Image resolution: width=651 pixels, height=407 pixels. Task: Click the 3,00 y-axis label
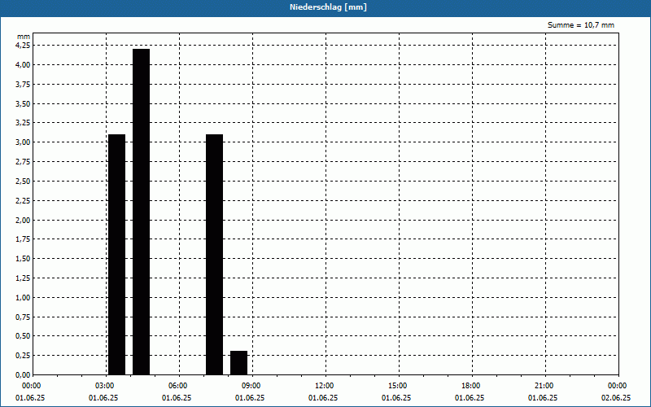pos(23,142)
